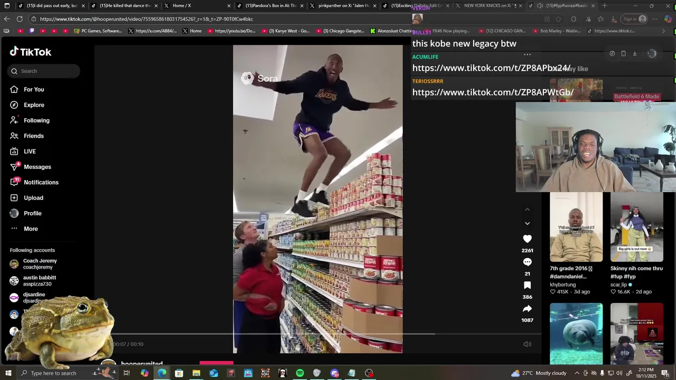Open the Following feed

pyautogui.click(x=30, y=120)
